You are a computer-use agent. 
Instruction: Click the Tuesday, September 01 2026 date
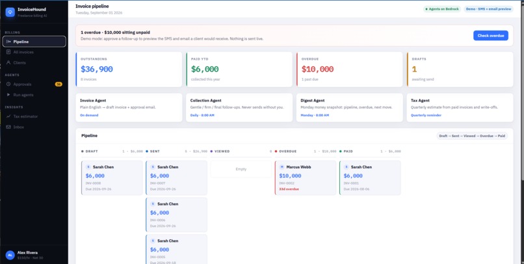click(99, 13)
